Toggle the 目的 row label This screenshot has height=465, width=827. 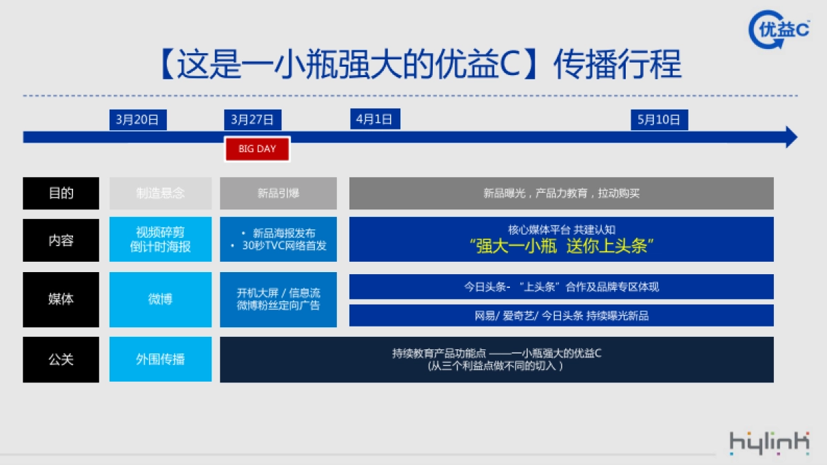point(61,193)
